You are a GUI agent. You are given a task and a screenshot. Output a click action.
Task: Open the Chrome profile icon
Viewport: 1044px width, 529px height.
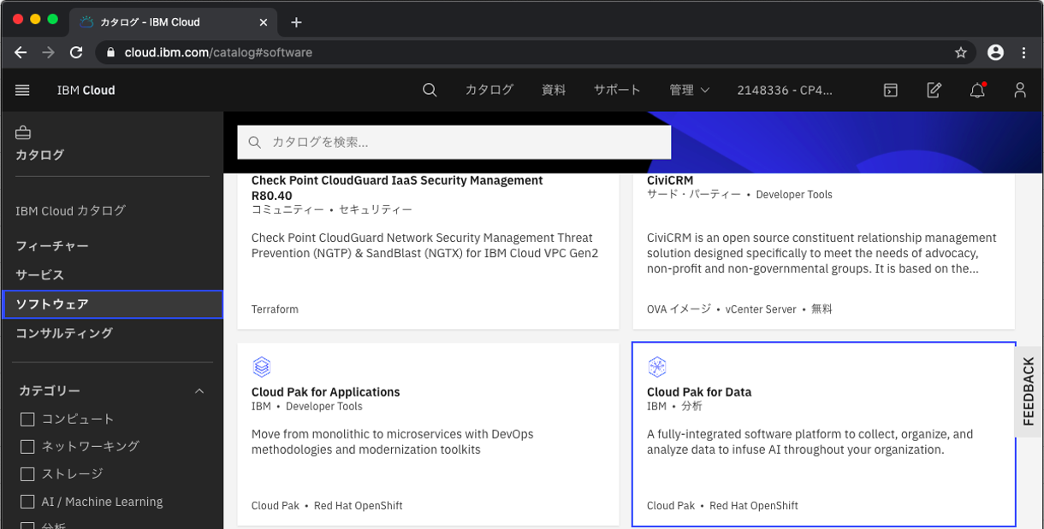[995, 52]
